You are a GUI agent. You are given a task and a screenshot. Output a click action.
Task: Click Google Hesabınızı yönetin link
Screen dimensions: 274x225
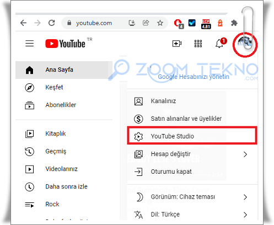point(194,77)
